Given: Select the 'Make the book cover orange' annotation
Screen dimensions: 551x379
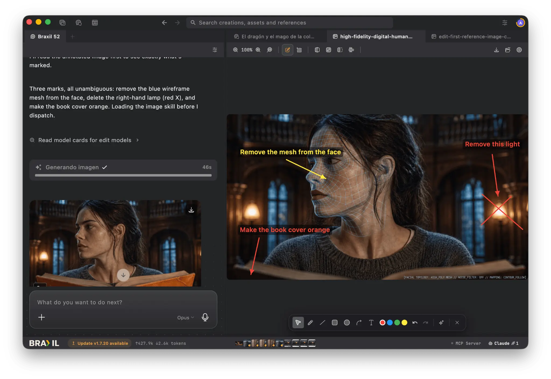Looking at the screenshot, I should [x=285, y=230].
